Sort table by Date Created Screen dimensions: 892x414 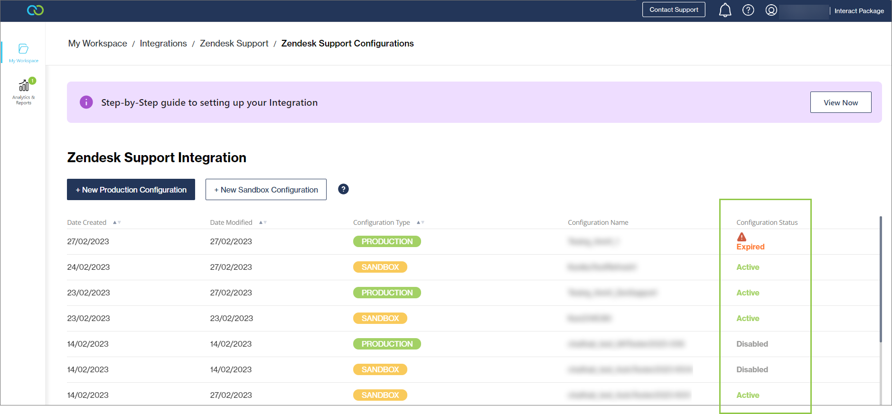click(x=117, y=222)
